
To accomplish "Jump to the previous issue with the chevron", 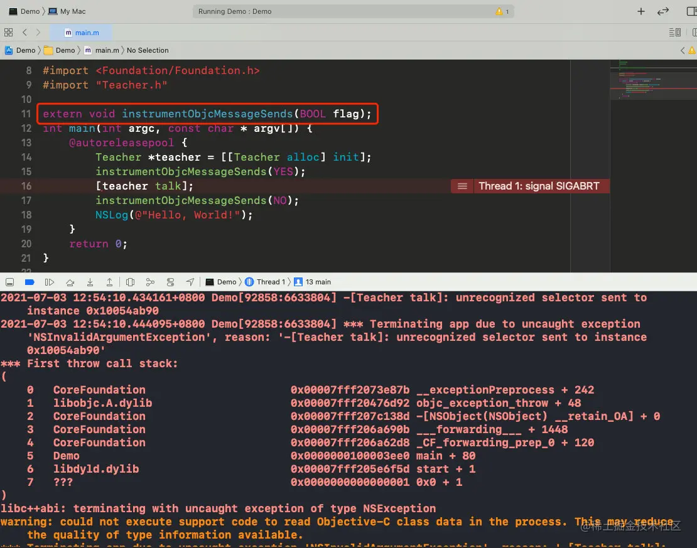I will [683, 50].
